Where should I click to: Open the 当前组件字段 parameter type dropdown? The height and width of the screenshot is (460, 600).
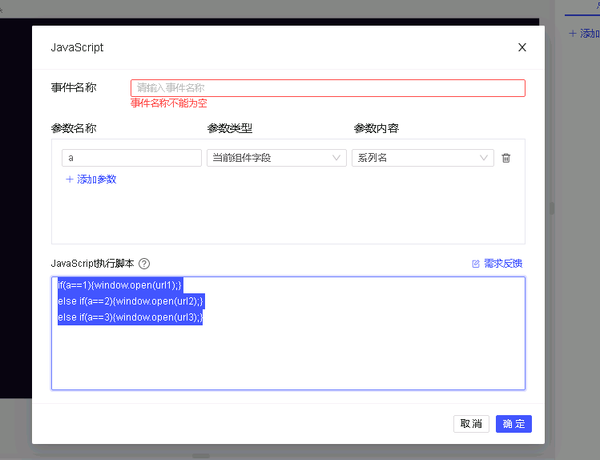(276, 158)
